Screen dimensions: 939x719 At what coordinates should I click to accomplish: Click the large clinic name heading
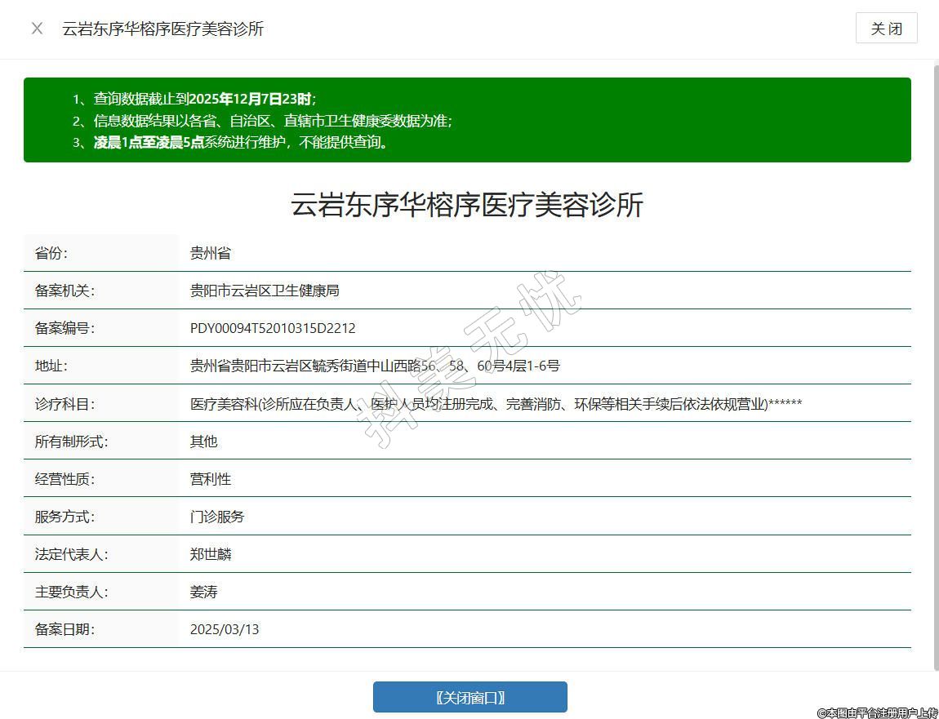tap(467, 204)
